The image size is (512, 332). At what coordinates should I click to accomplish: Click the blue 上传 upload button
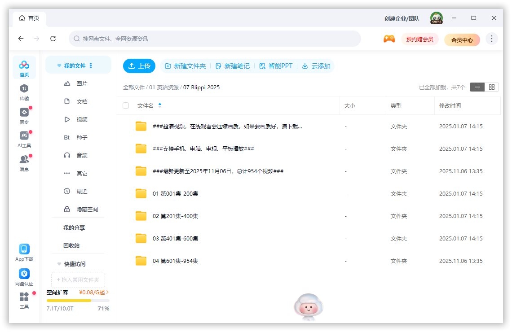[x=139, y=66]
